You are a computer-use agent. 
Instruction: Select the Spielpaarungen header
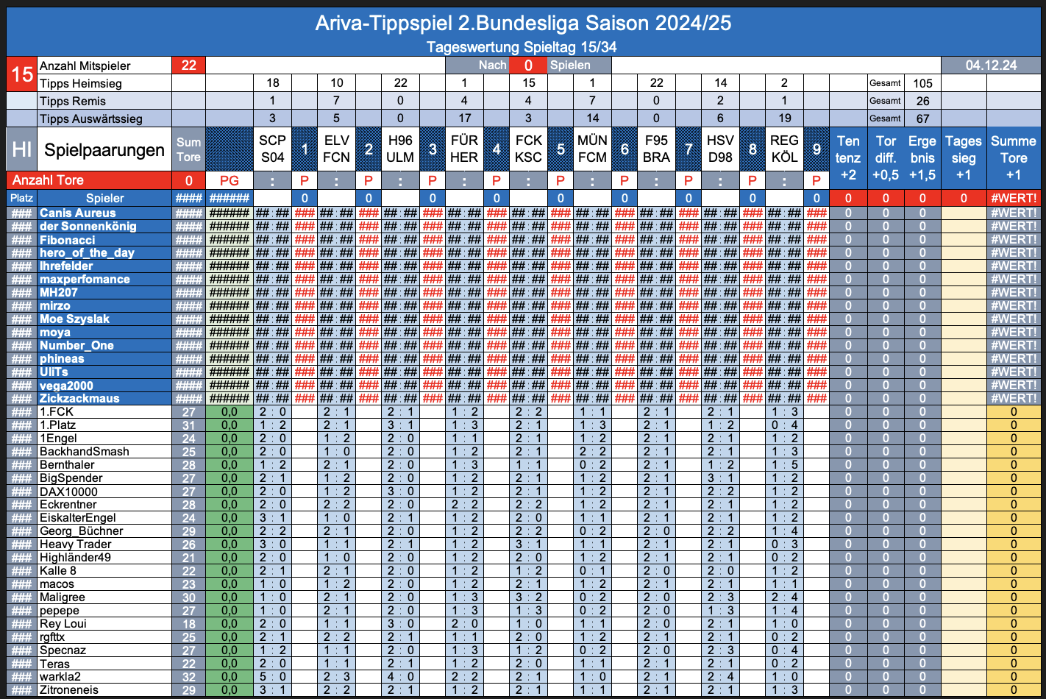pos(104,150)
